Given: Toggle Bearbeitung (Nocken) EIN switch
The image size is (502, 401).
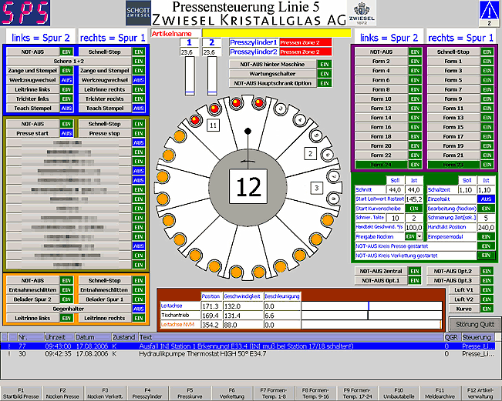Looking at the screenshot, I should click(x=486, y=209).
